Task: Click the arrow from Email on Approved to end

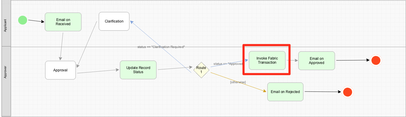Action: (x=353, y=60)
